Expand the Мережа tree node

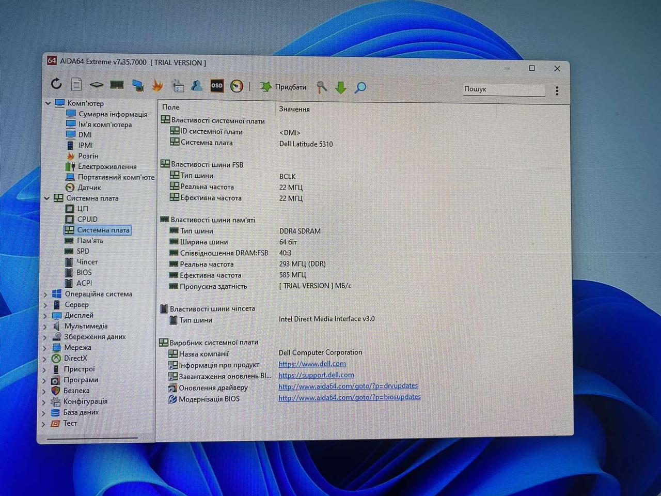pyautogui.click(x=45, y=348)
